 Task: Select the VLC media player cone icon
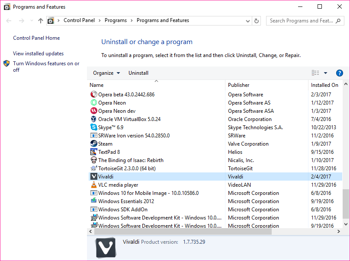94,185
